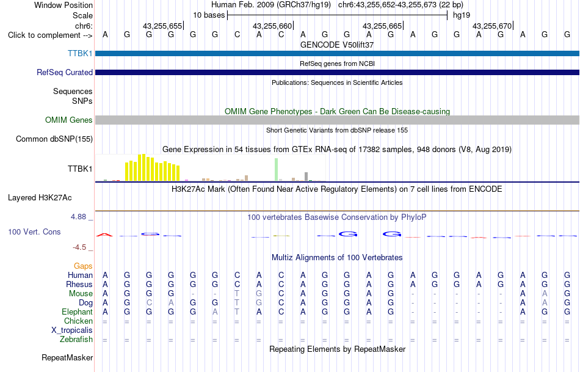Click the Sequences track label
Image resolution: width=580 pixels, height=372 pixels.
[x=73, y=91]
